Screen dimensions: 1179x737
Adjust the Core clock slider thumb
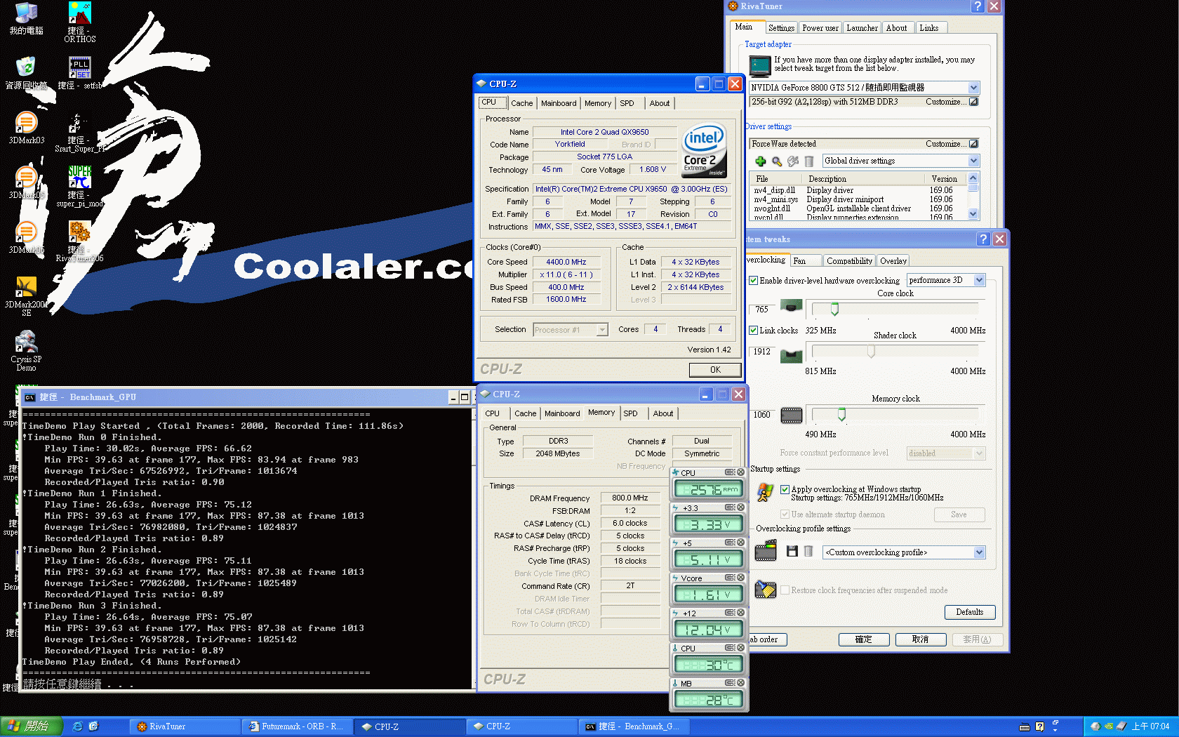pos(834,309)
